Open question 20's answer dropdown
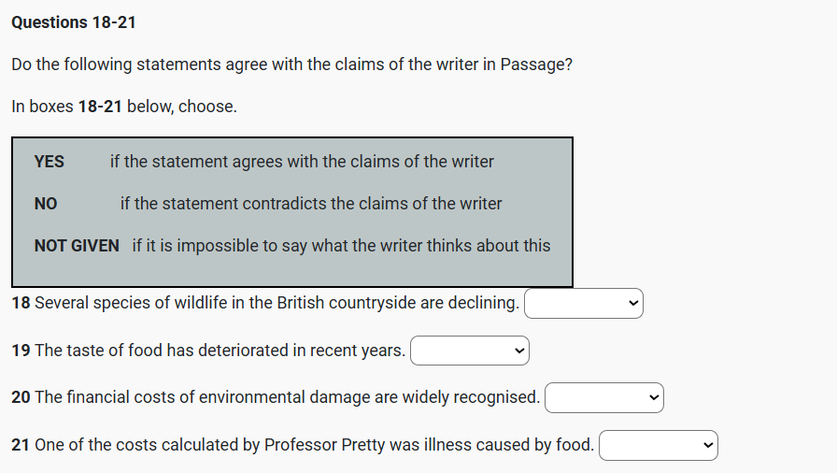 604,397
